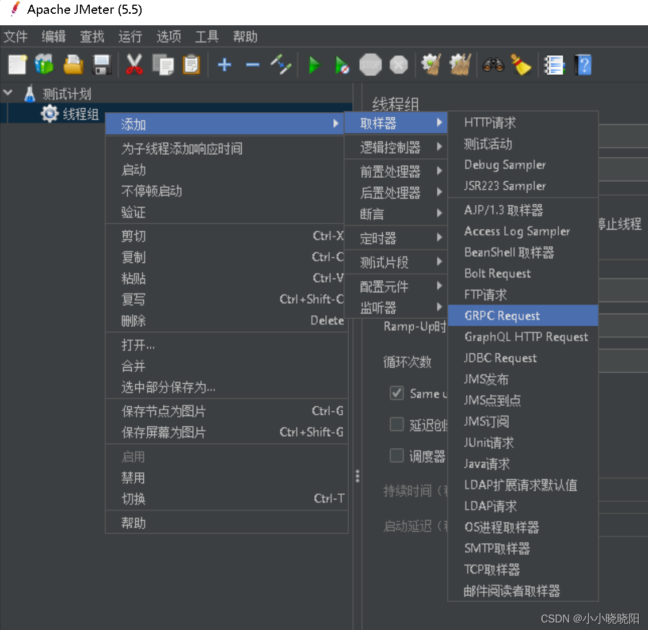Click the Cut scissors icon
Image resolution: width=648 pixels, height=630 pixels.
134,65
